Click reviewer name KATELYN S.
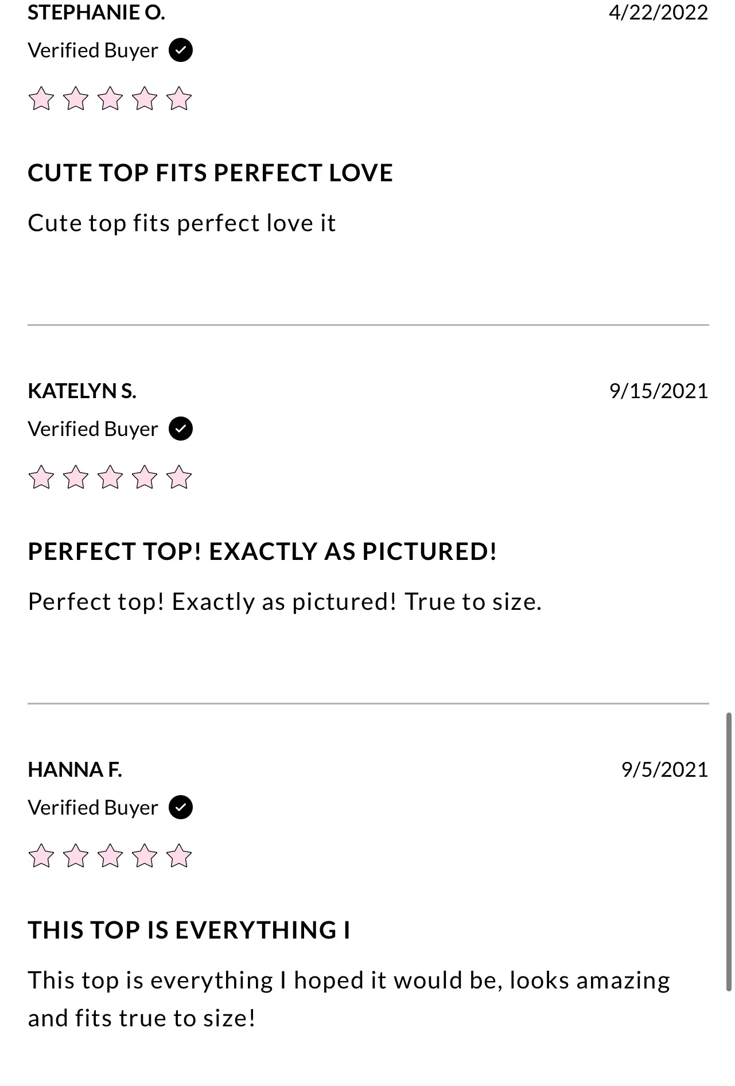The height and width of the screenshot is (1086, 735). point(82,391)
